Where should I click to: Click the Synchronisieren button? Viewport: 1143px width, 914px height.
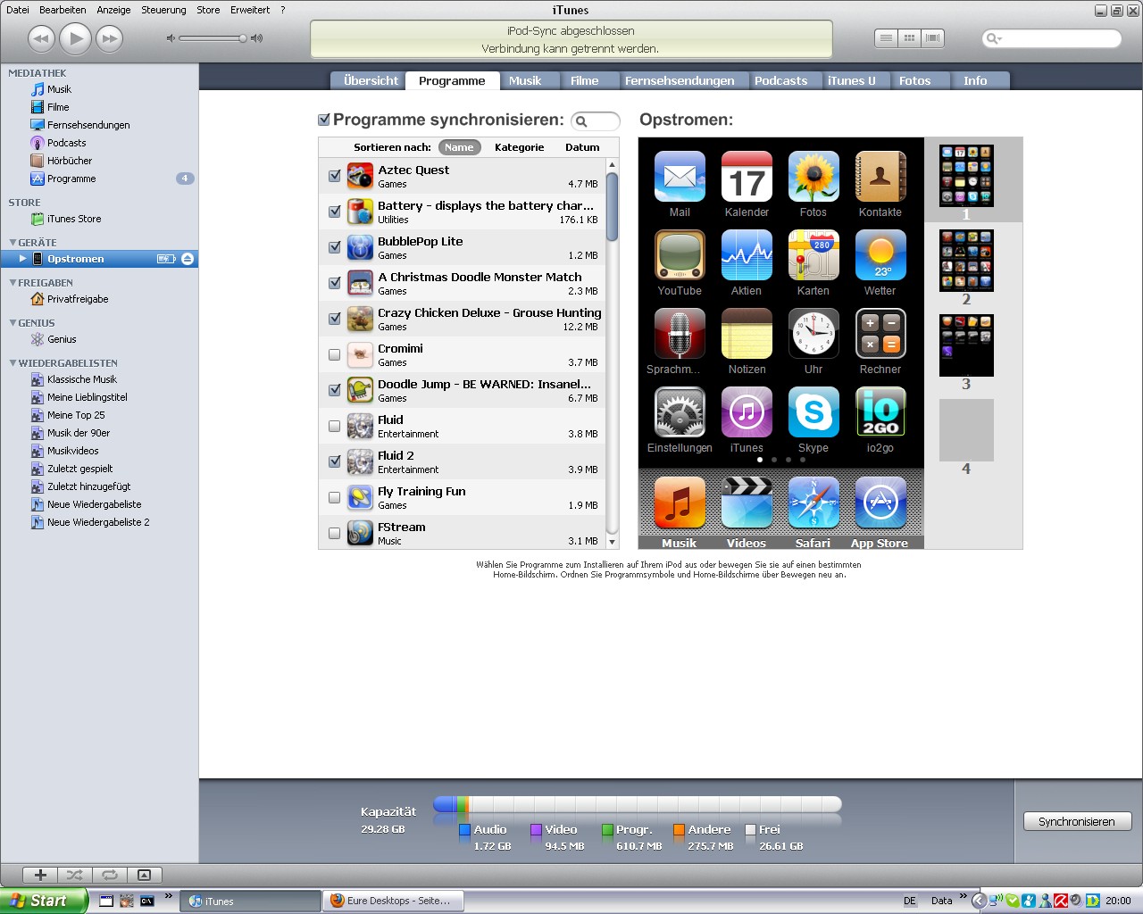[x=1077, y=821]
